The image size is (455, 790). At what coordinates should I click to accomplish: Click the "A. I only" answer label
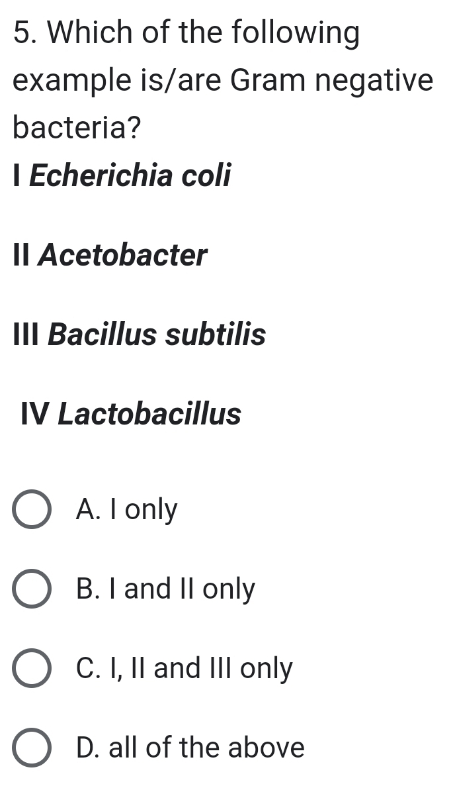pos(127,510)
